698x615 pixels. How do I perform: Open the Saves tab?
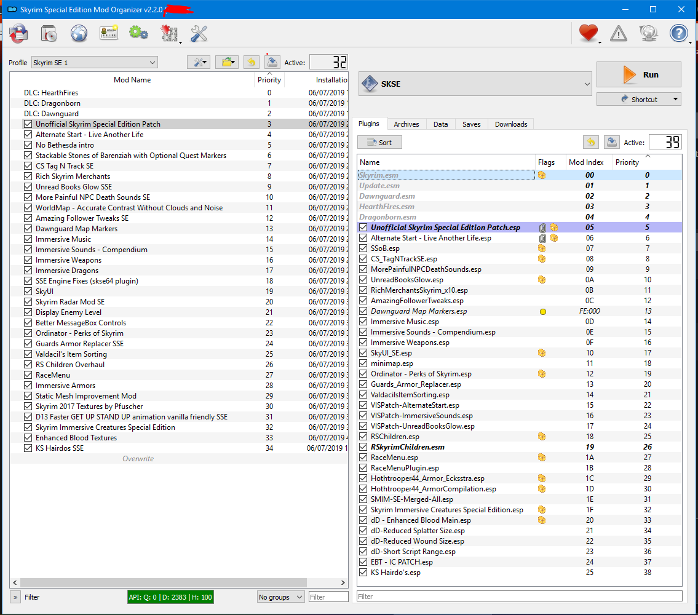pyautogui.click(x=472, y=124)
